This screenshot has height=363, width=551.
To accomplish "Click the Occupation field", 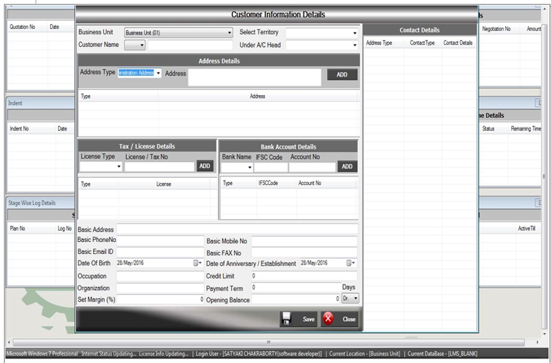I will coord(161,276).
